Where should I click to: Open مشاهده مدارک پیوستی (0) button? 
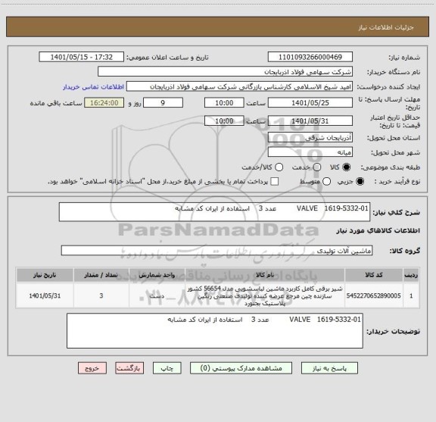coord(241,368)
